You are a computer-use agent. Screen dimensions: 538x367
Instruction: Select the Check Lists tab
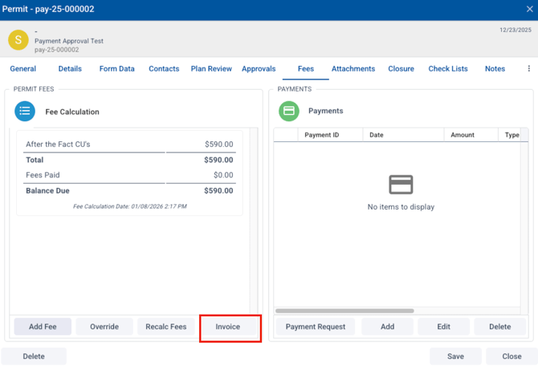click(x=448, y=69)
